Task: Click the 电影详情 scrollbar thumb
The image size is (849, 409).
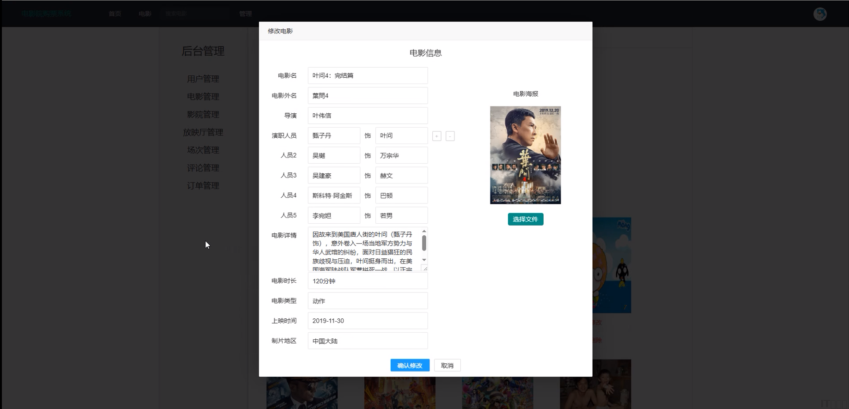Action: [x=424, y=243]
